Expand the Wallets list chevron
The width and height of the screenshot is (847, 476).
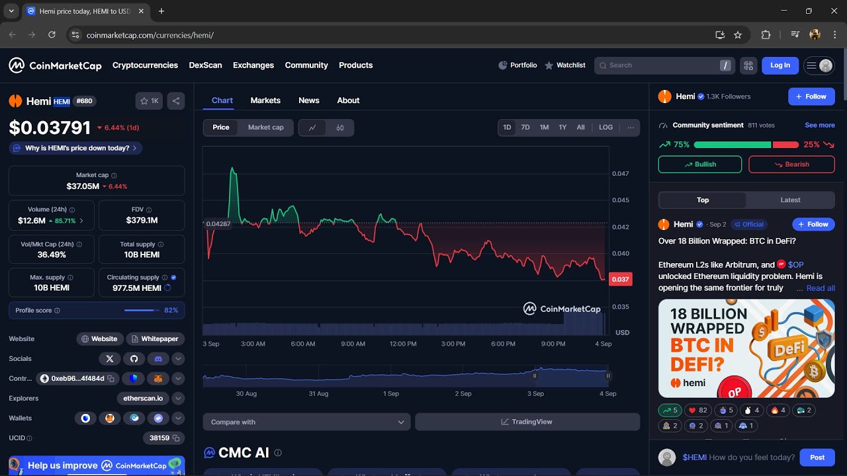(x=178, y=418)
